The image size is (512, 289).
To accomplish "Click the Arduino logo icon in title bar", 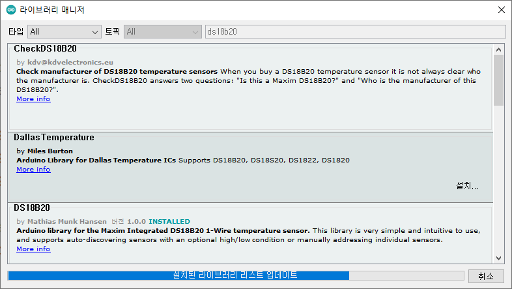I will [11, 10].
